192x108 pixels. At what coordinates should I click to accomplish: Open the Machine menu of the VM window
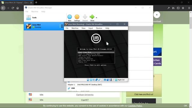click(x=75, y=28)
